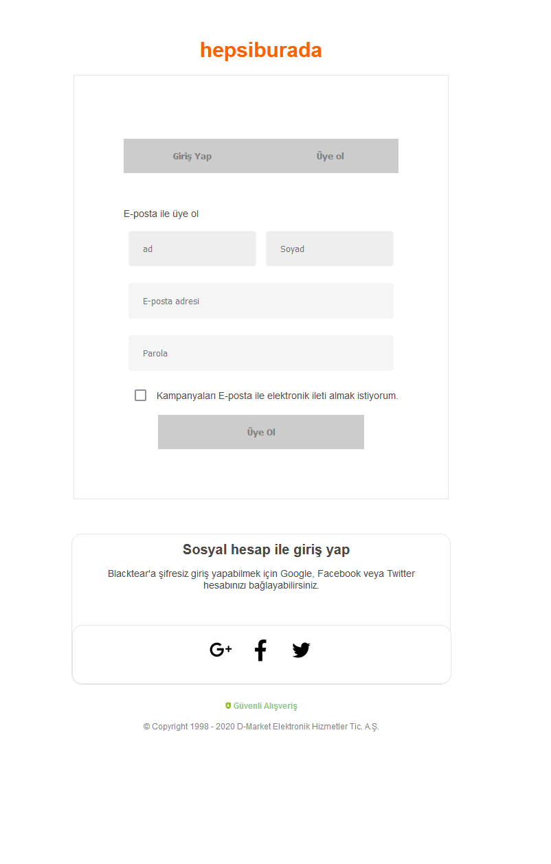Sign in with the Google+ icon
The image size is (551, 864).
pyautogui.click(x=221, y=650)
